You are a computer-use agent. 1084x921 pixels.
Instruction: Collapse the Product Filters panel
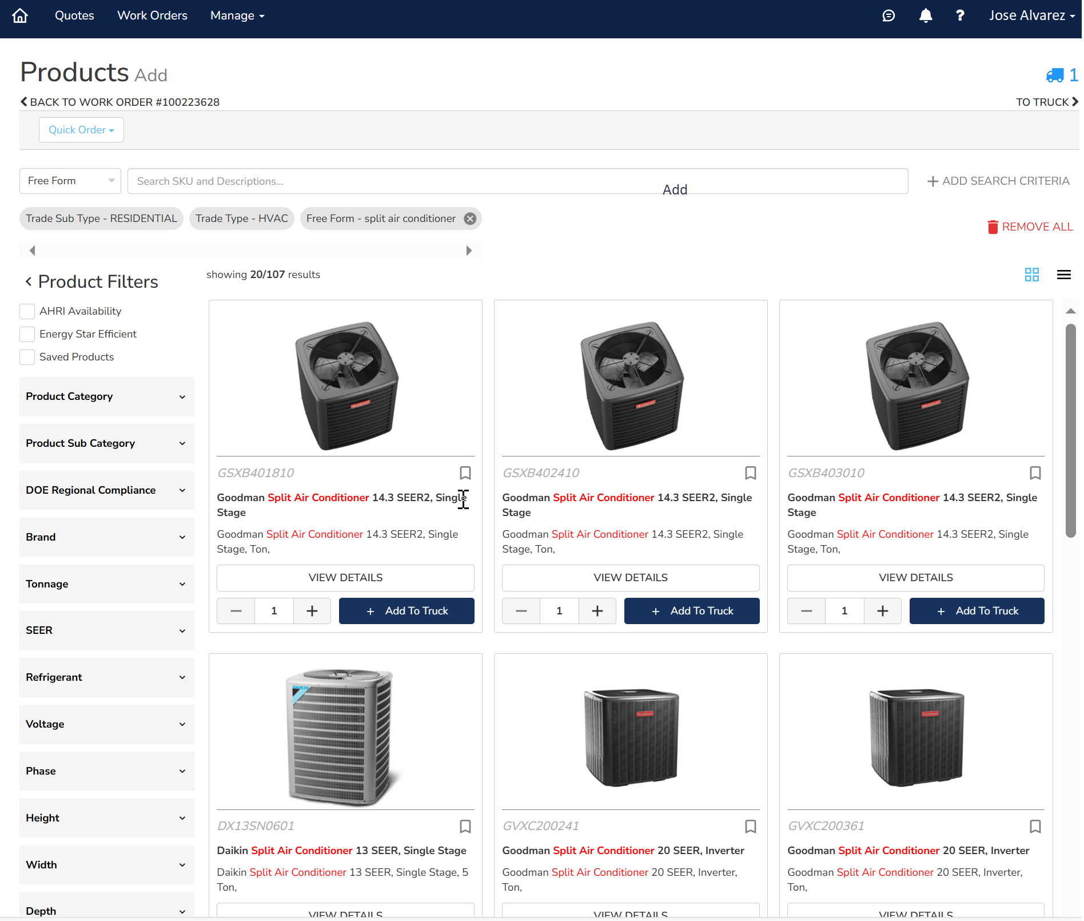pos(29,281)
